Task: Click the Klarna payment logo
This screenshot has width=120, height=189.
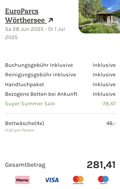Action: [x=22, y=180]
